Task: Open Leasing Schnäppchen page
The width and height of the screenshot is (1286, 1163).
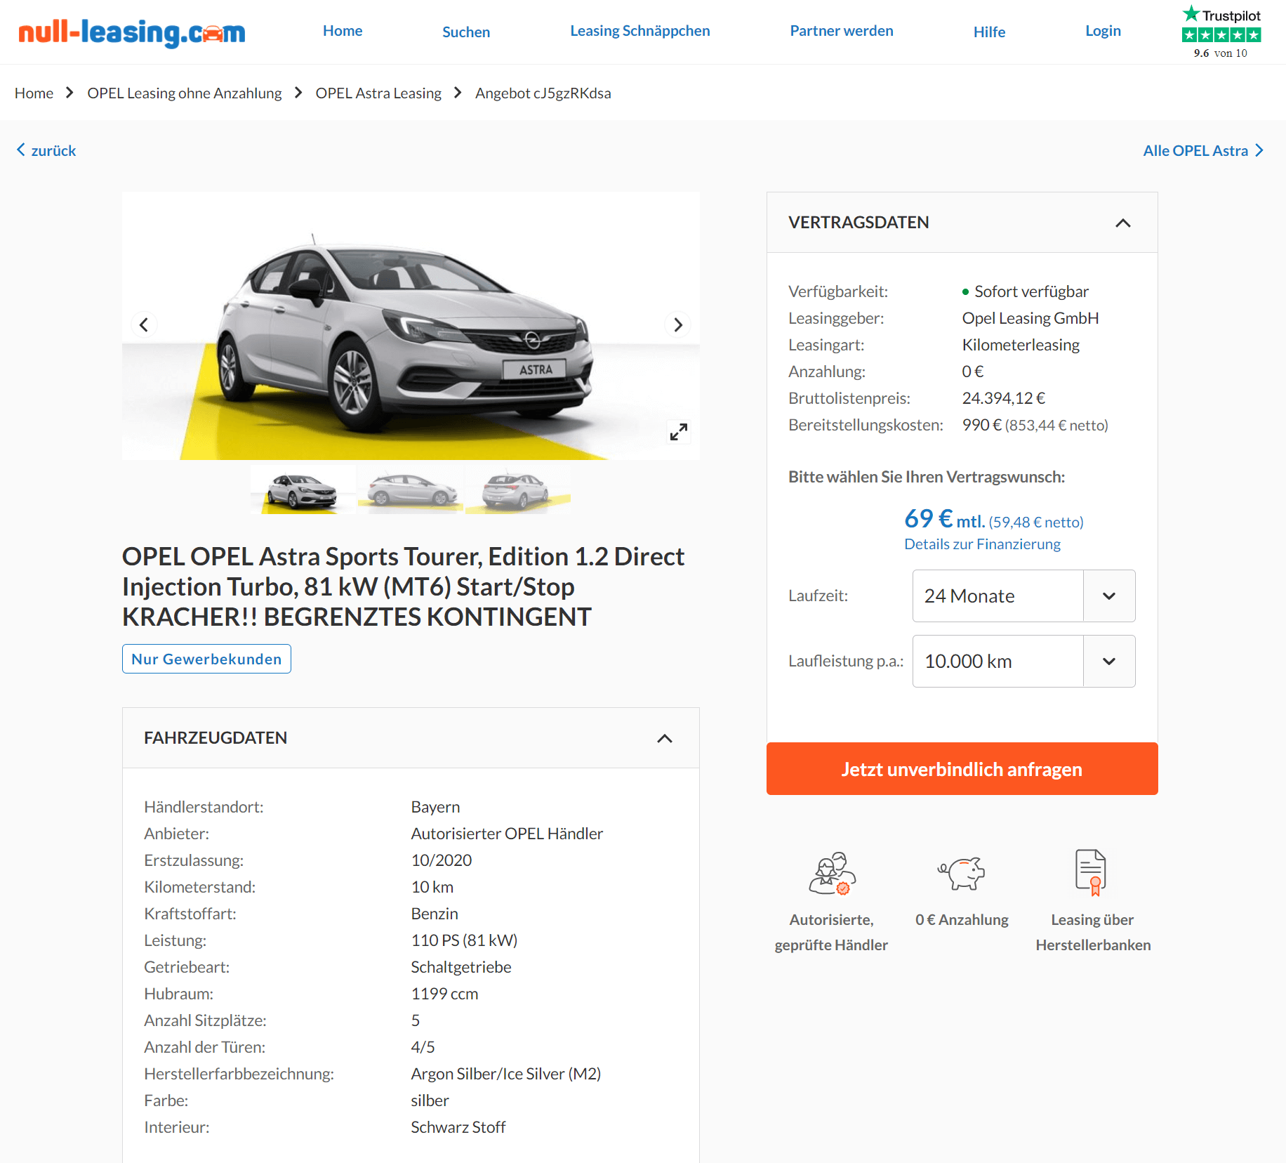Action: (x=640, y=31)
